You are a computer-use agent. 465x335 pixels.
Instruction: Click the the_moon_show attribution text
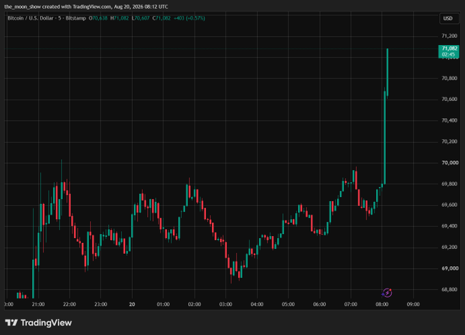pyautogui.click(x=23, y=7)
